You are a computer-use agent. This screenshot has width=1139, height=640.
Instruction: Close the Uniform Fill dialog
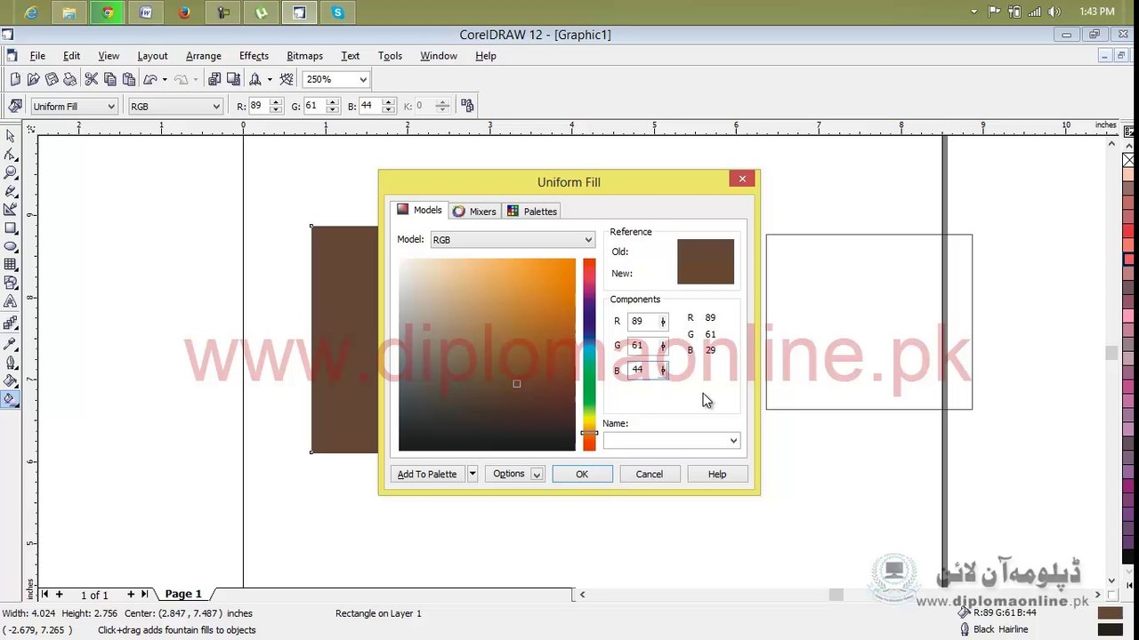pos(742,179)
